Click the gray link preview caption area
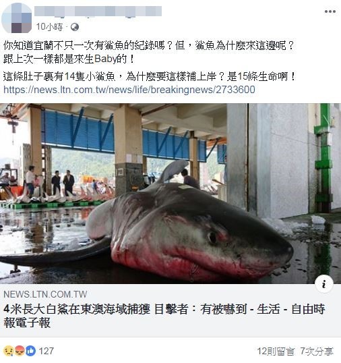The width and height of the screenshot is (341, 363). click(170, 310)
